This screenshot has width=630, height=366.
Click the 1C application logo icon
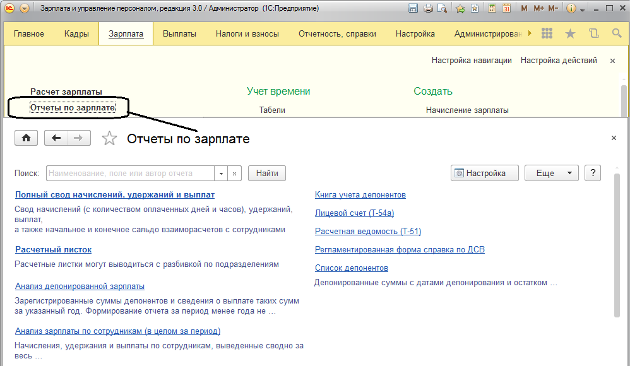pyautogui.click(x=9, y=8)
